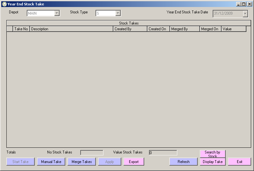The image size is (254, 171).
Task: Click the No Stock Takes field
Action: coord(92,153)
